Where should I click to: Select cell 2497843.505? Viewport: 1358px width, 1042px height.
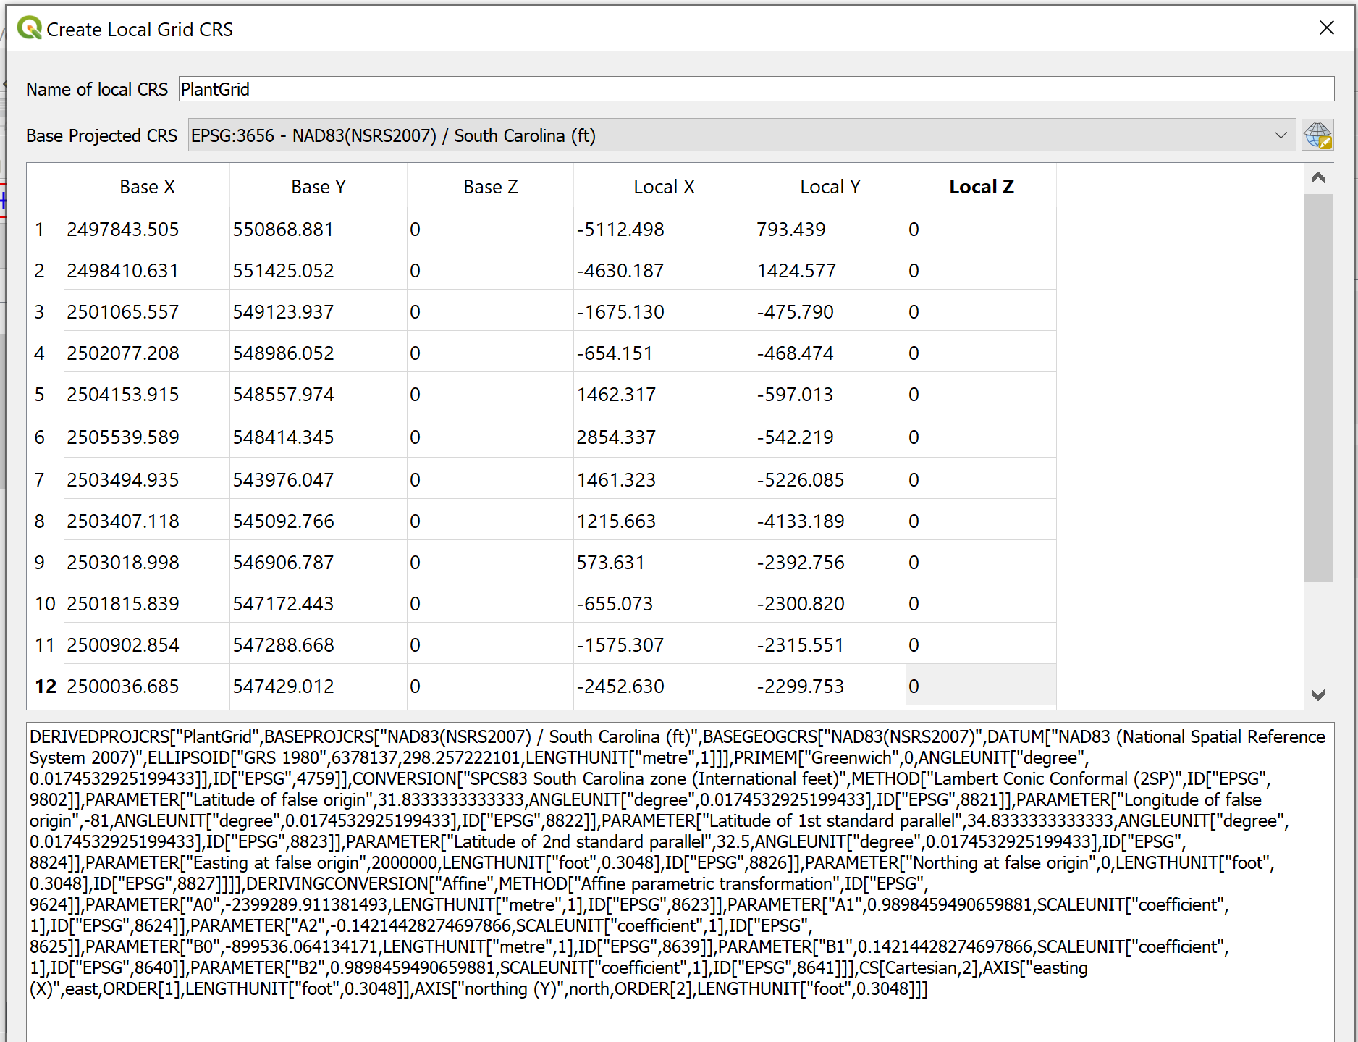pos(147,229)
